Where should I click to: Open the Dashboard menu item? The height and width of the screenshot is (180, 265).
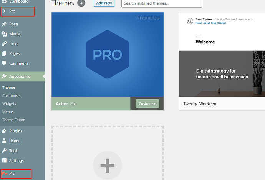(x=19, y=2)
